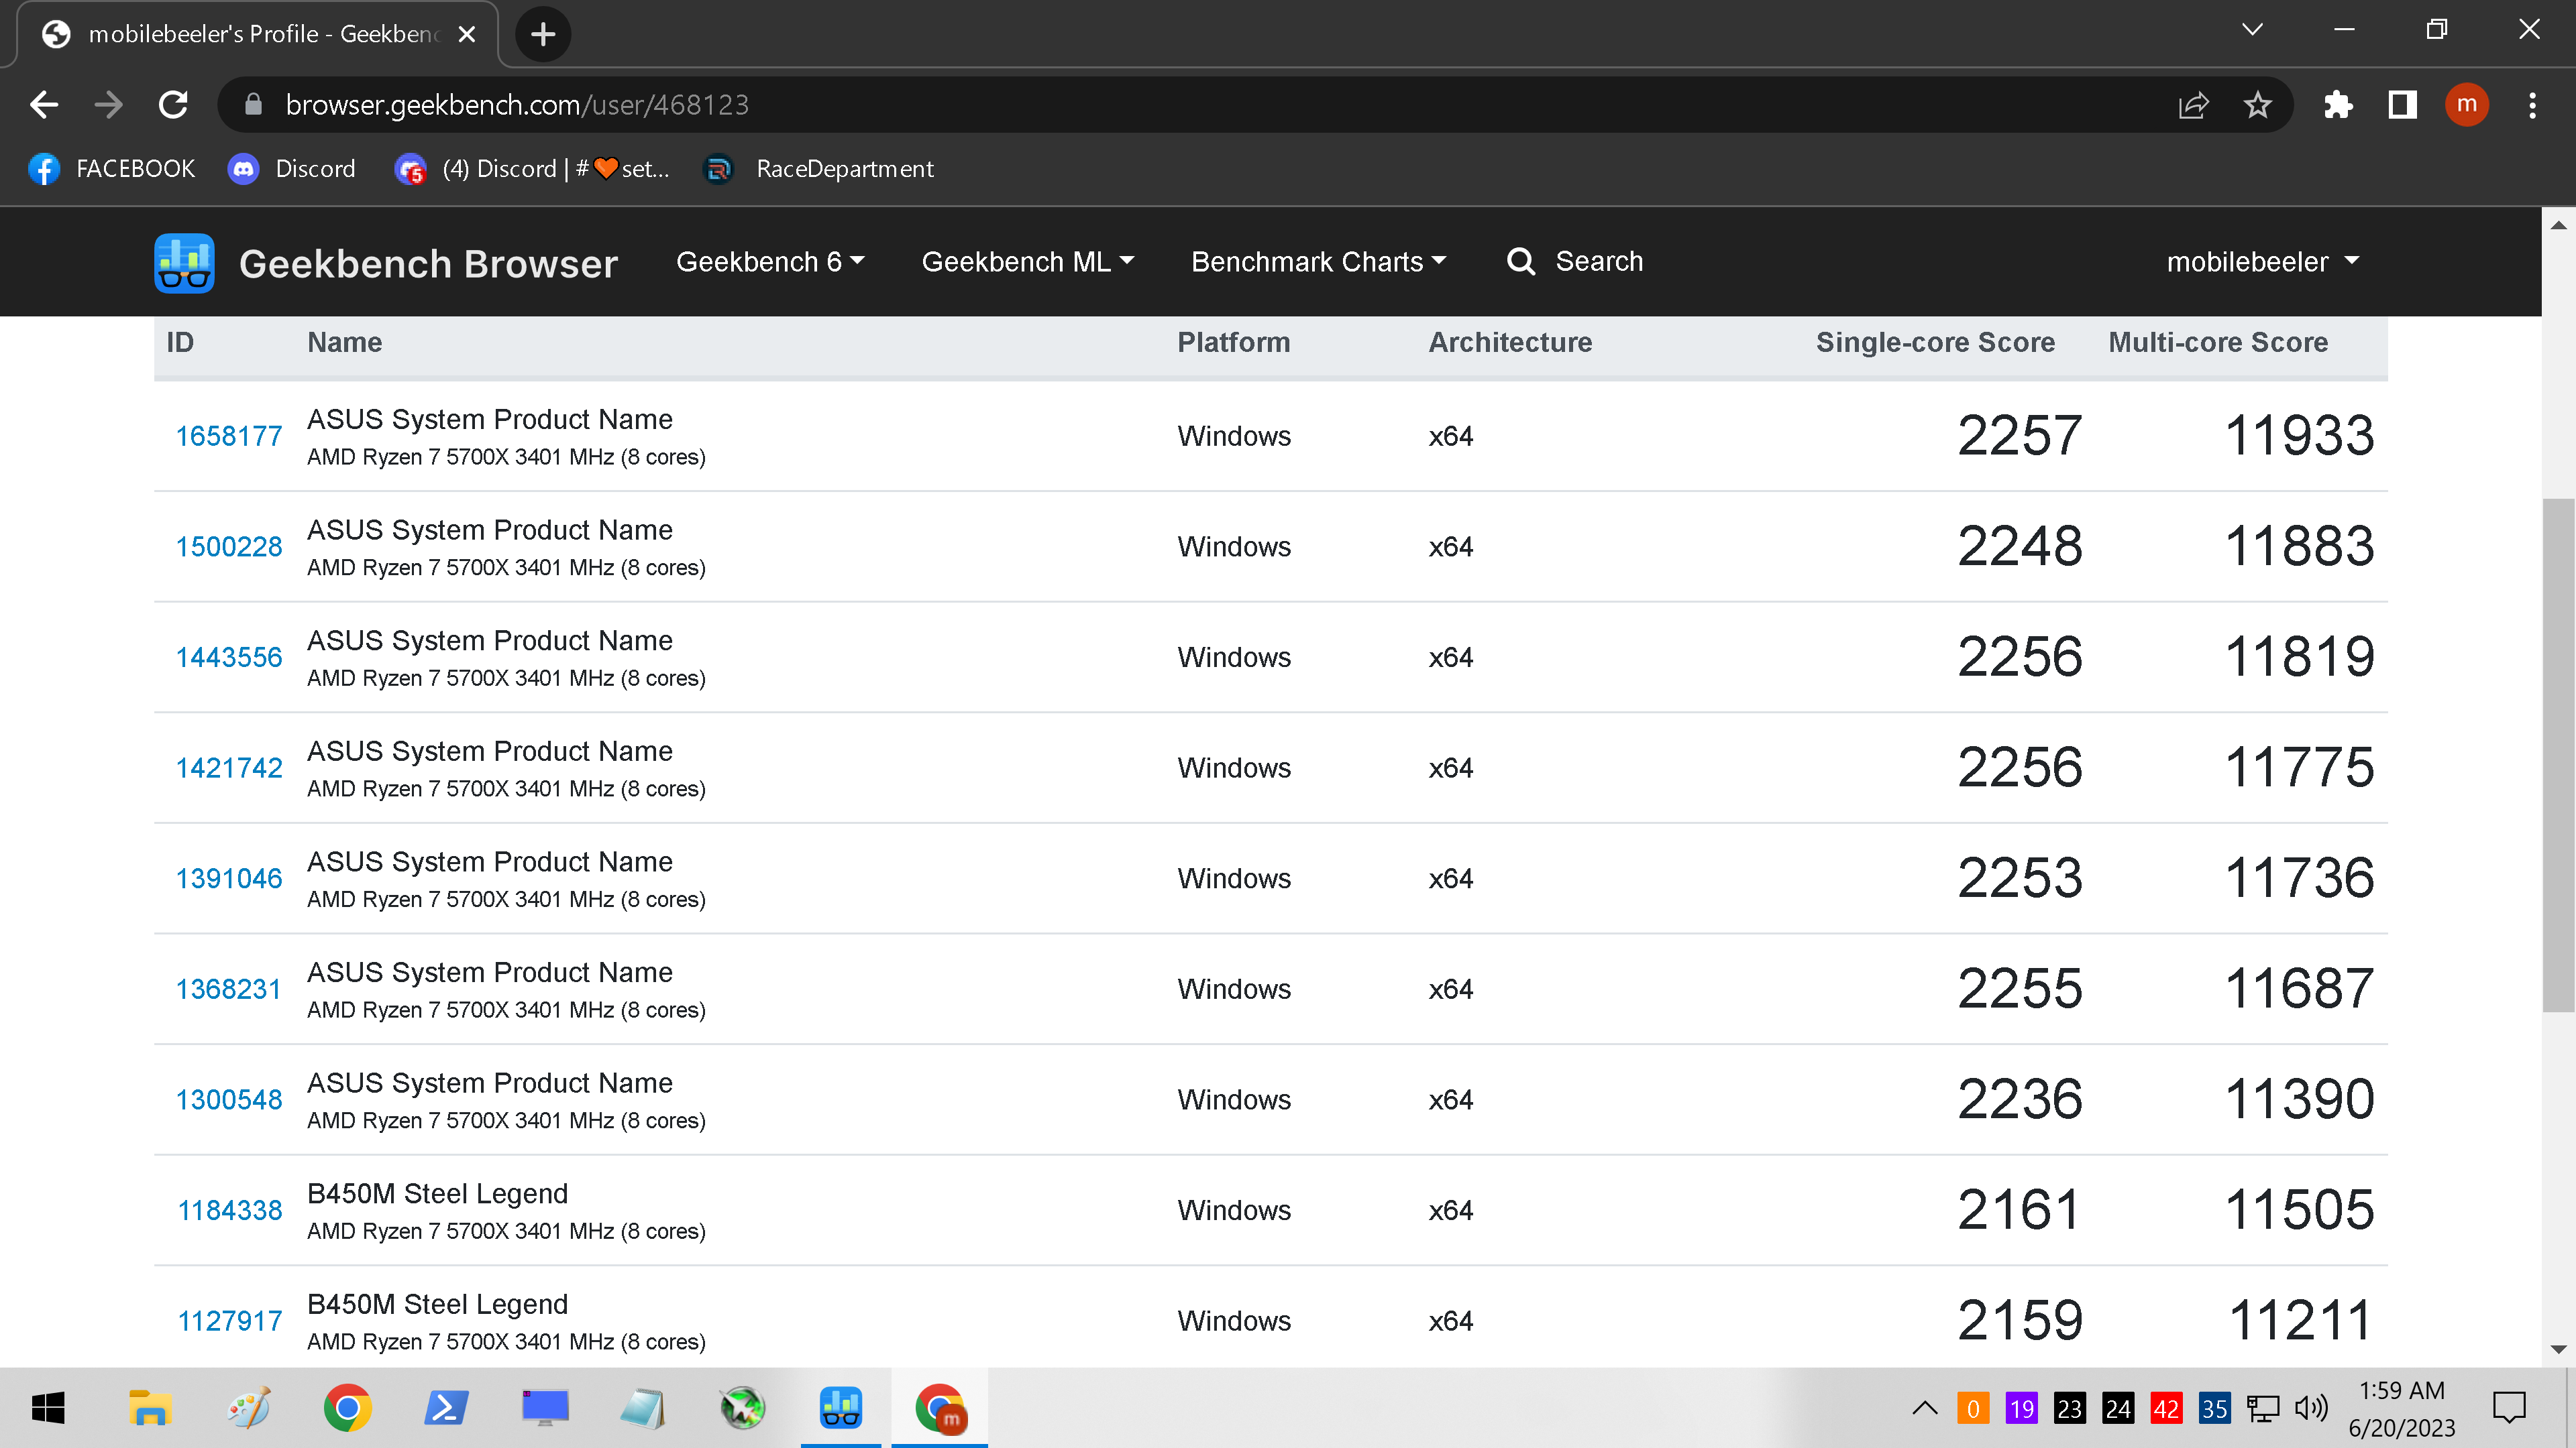This screenshot has height=1448, width=2576.
Task: Reload the current page
Action: (x=172, y=104)
